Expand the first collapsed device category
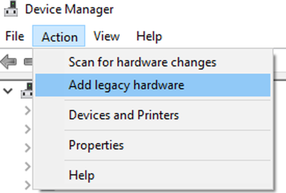The image size is (286, 193). click(x=28, y=110)
